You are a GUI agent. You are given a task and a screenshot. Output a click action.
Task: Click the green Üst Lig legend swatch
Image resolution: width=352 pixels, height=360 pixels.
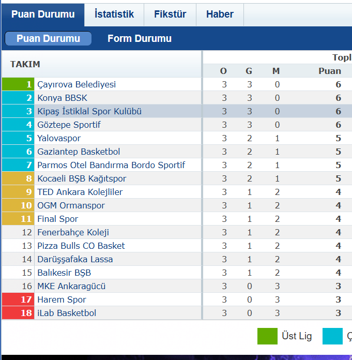click(x=267, y=336)
